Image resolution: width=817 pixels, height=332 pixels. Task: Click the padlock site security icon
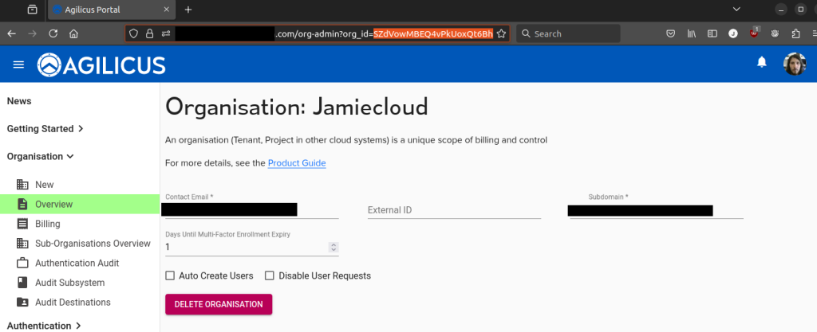coord(149,33)
